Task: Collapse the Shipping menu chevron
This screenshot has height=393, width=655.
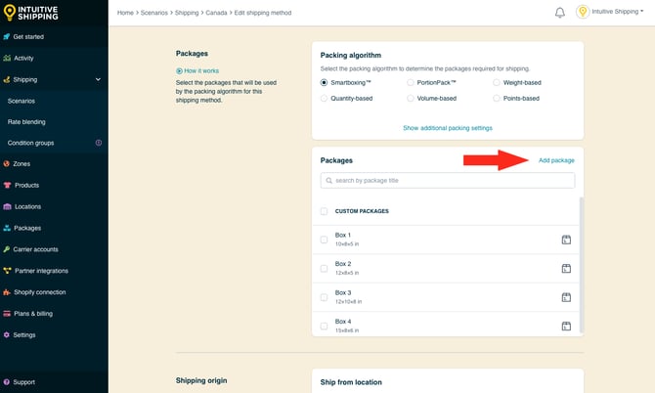Action: click(98, 79)
